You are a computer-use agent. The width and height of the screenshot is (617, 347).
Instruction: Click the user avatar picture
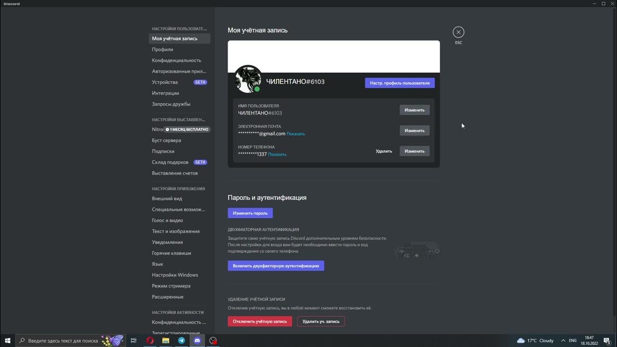pyautogui.click(x=248, y=79)
